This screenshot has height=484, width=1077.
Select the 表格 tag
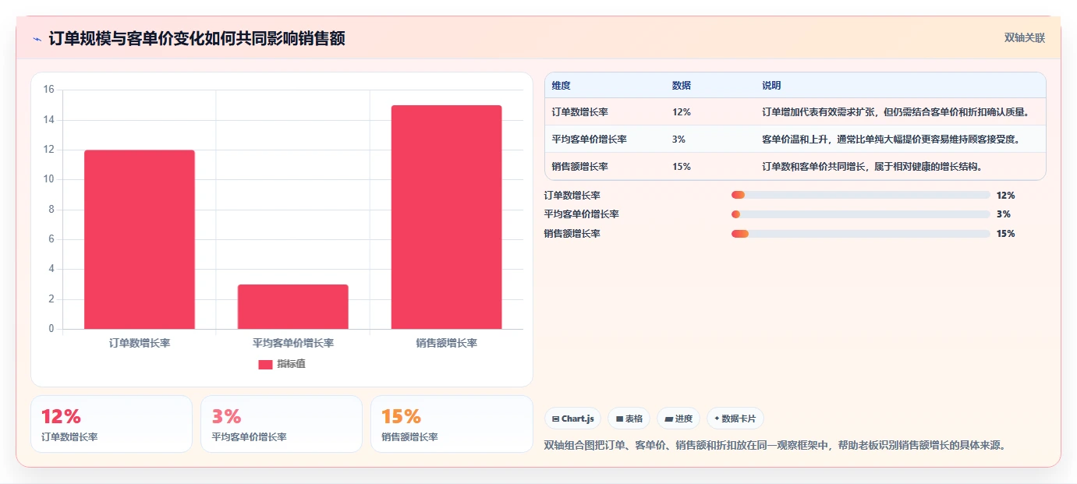[629, 419]
